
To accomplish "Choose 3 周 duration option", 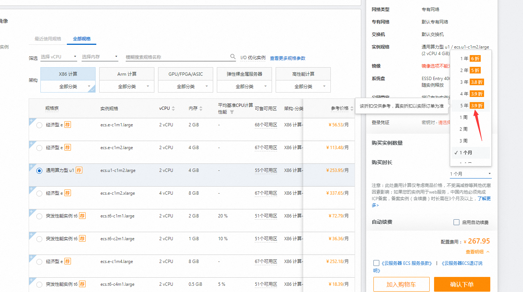I will click(x=470, y=141).
